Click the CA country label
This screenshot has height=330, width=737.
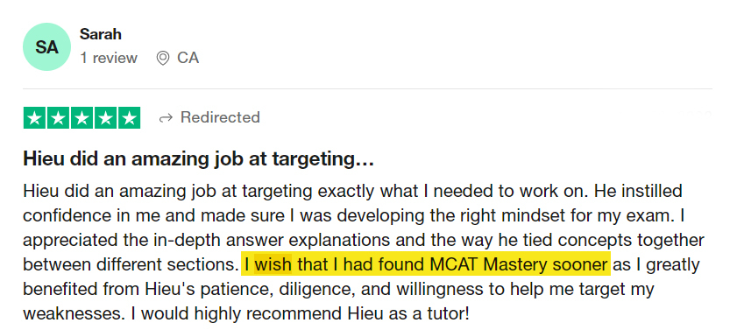click(x=188, y=58)
